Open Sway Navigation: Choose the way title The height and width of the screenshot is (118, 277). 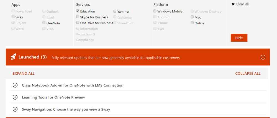(66, 109)
